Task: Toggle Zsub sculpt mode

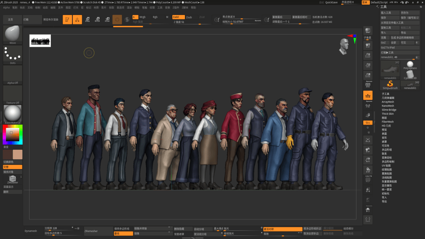Action: pos(190,17)
